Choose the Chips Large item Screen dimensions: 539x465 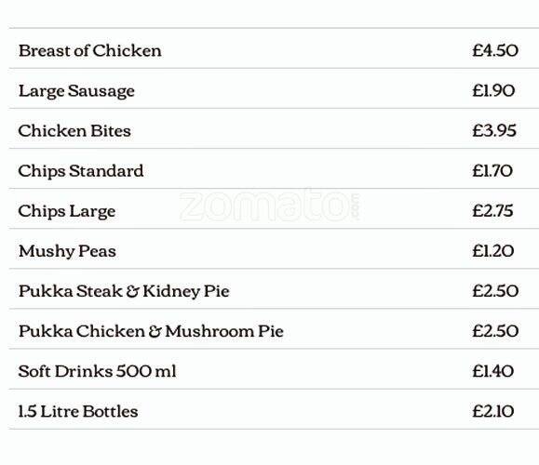(67, 211)
